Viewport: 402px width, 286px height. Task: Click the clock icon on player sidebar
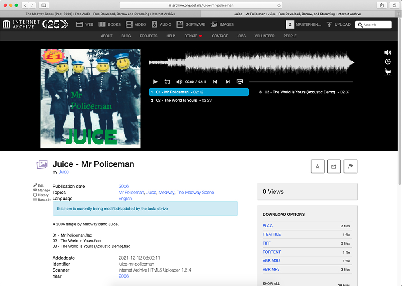pos(388,62)
